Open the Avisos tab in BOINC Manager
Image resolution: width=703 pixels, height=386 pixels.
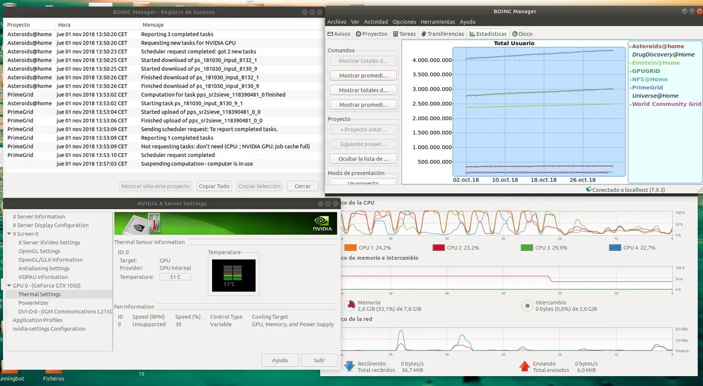point(339,34)
